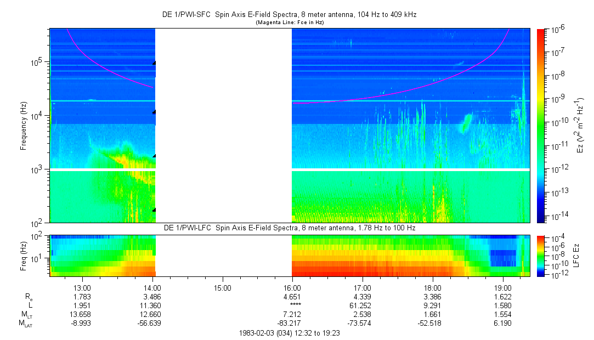The width and height of the screenshot is (594, 340).
Task: Select the 19:00 time tick label
Action: [x=503, y=287]
